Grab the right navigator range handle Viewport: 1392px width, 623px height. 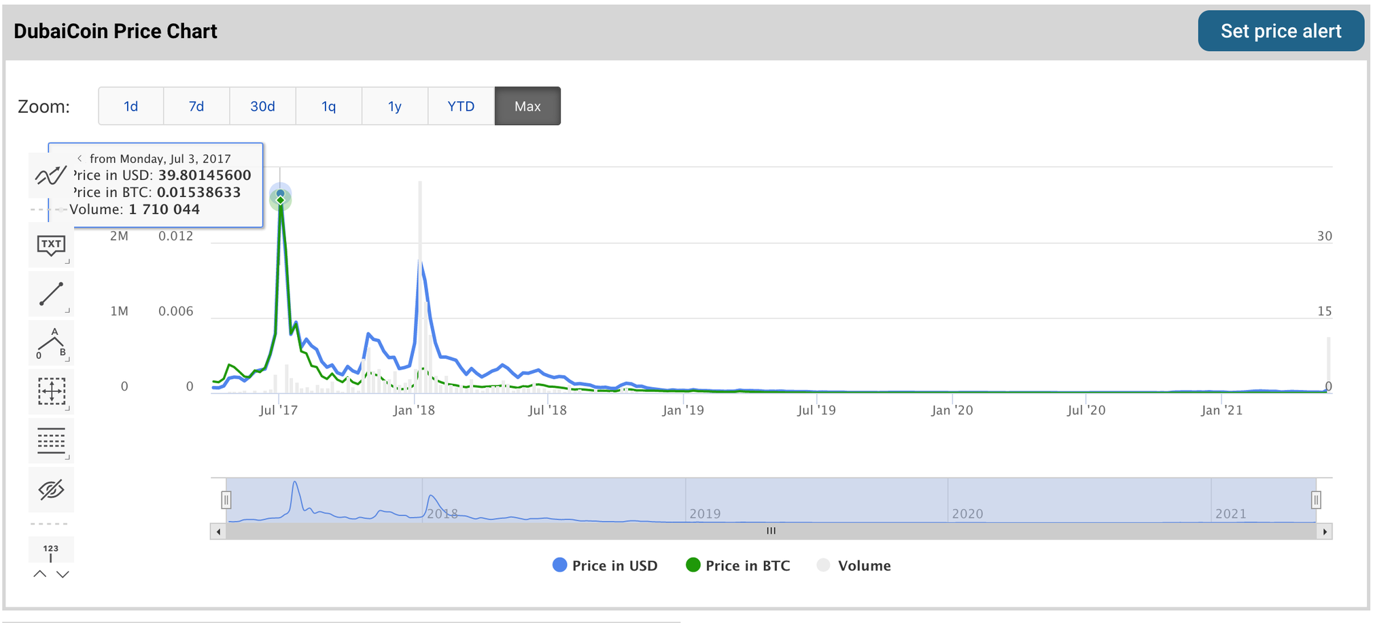(1316, 500)
